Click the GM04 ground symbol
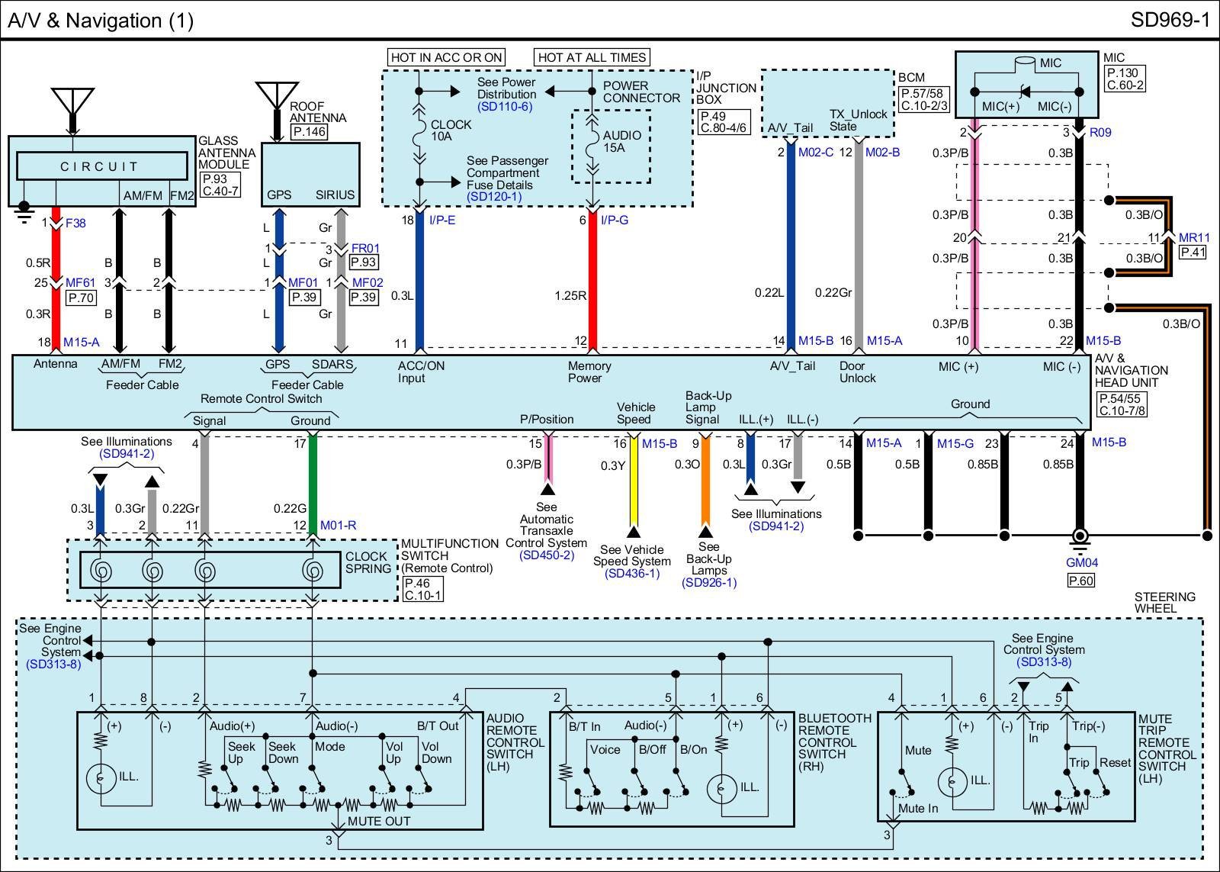 (x=1079, y=539)
